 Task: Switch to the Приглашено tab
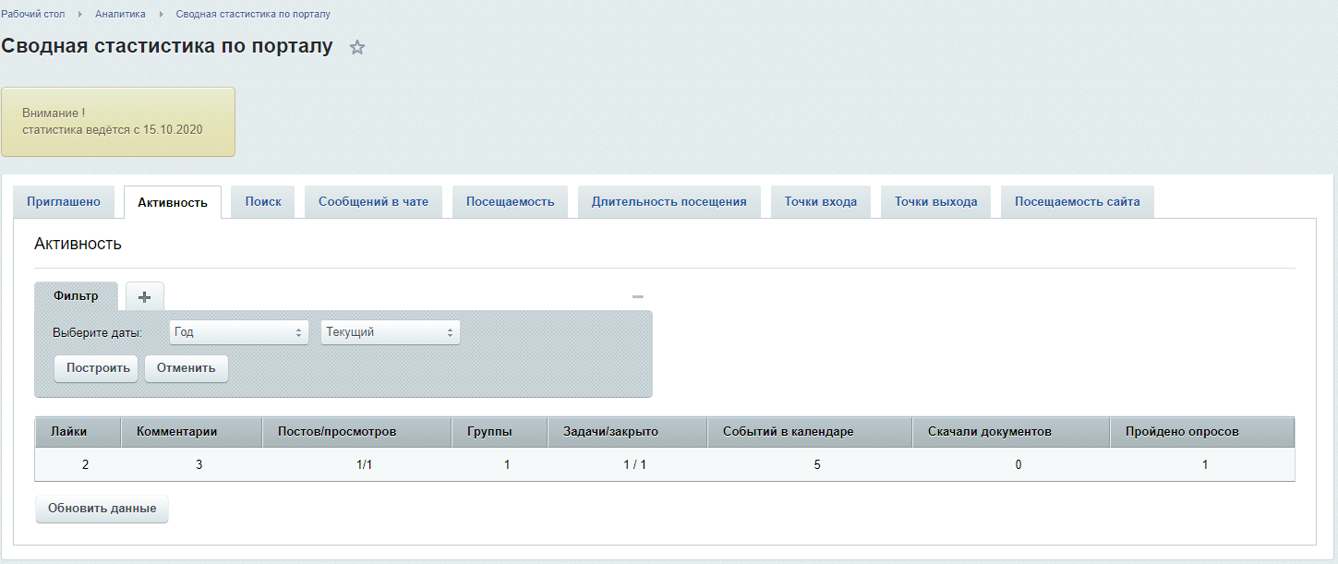coord(63,202)
